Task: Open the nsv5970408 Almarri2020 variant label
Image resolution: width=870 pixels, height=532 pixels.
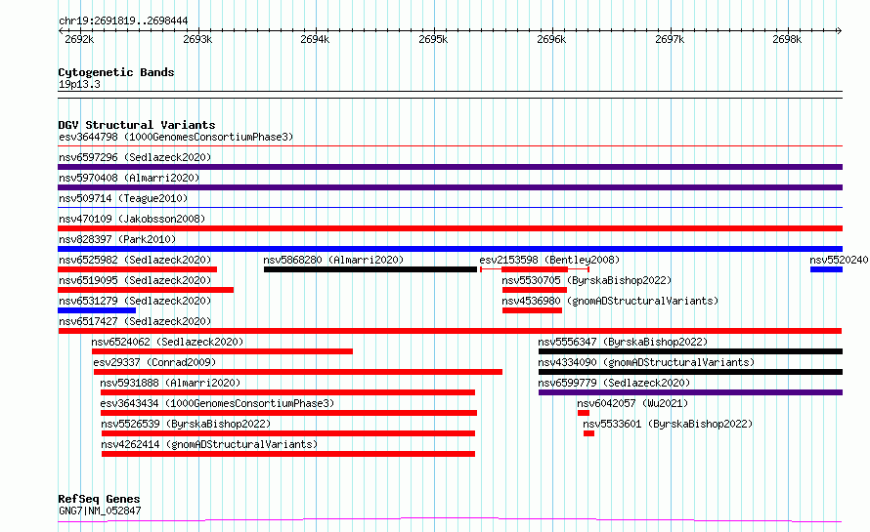Action: [x=129, y=178]
